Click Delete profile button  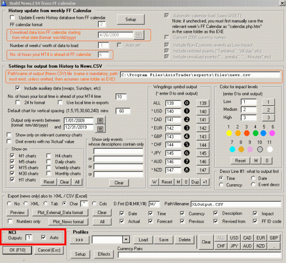(x=184, y=240)
